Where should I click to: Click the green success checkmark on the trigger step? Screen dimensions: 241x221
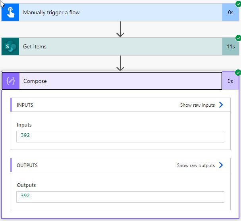point(238,4)
